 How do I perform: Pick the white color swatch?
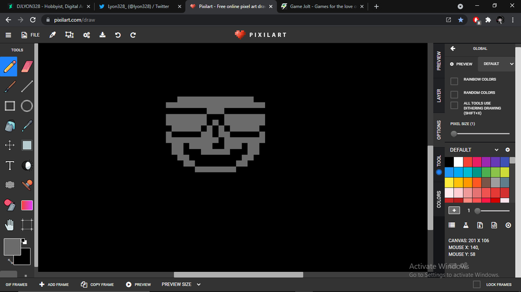458,162
